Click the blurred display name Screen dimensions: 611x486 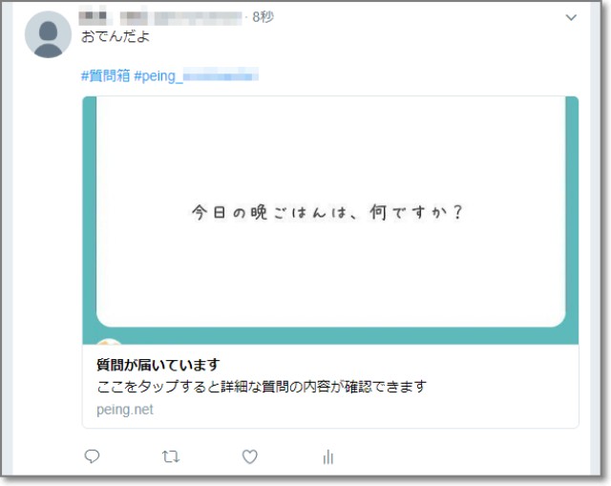click(x=95, y=16)
